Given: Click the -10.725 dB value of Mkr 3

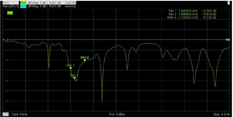Looking at the screenshot, I should (x=209, y=17).
